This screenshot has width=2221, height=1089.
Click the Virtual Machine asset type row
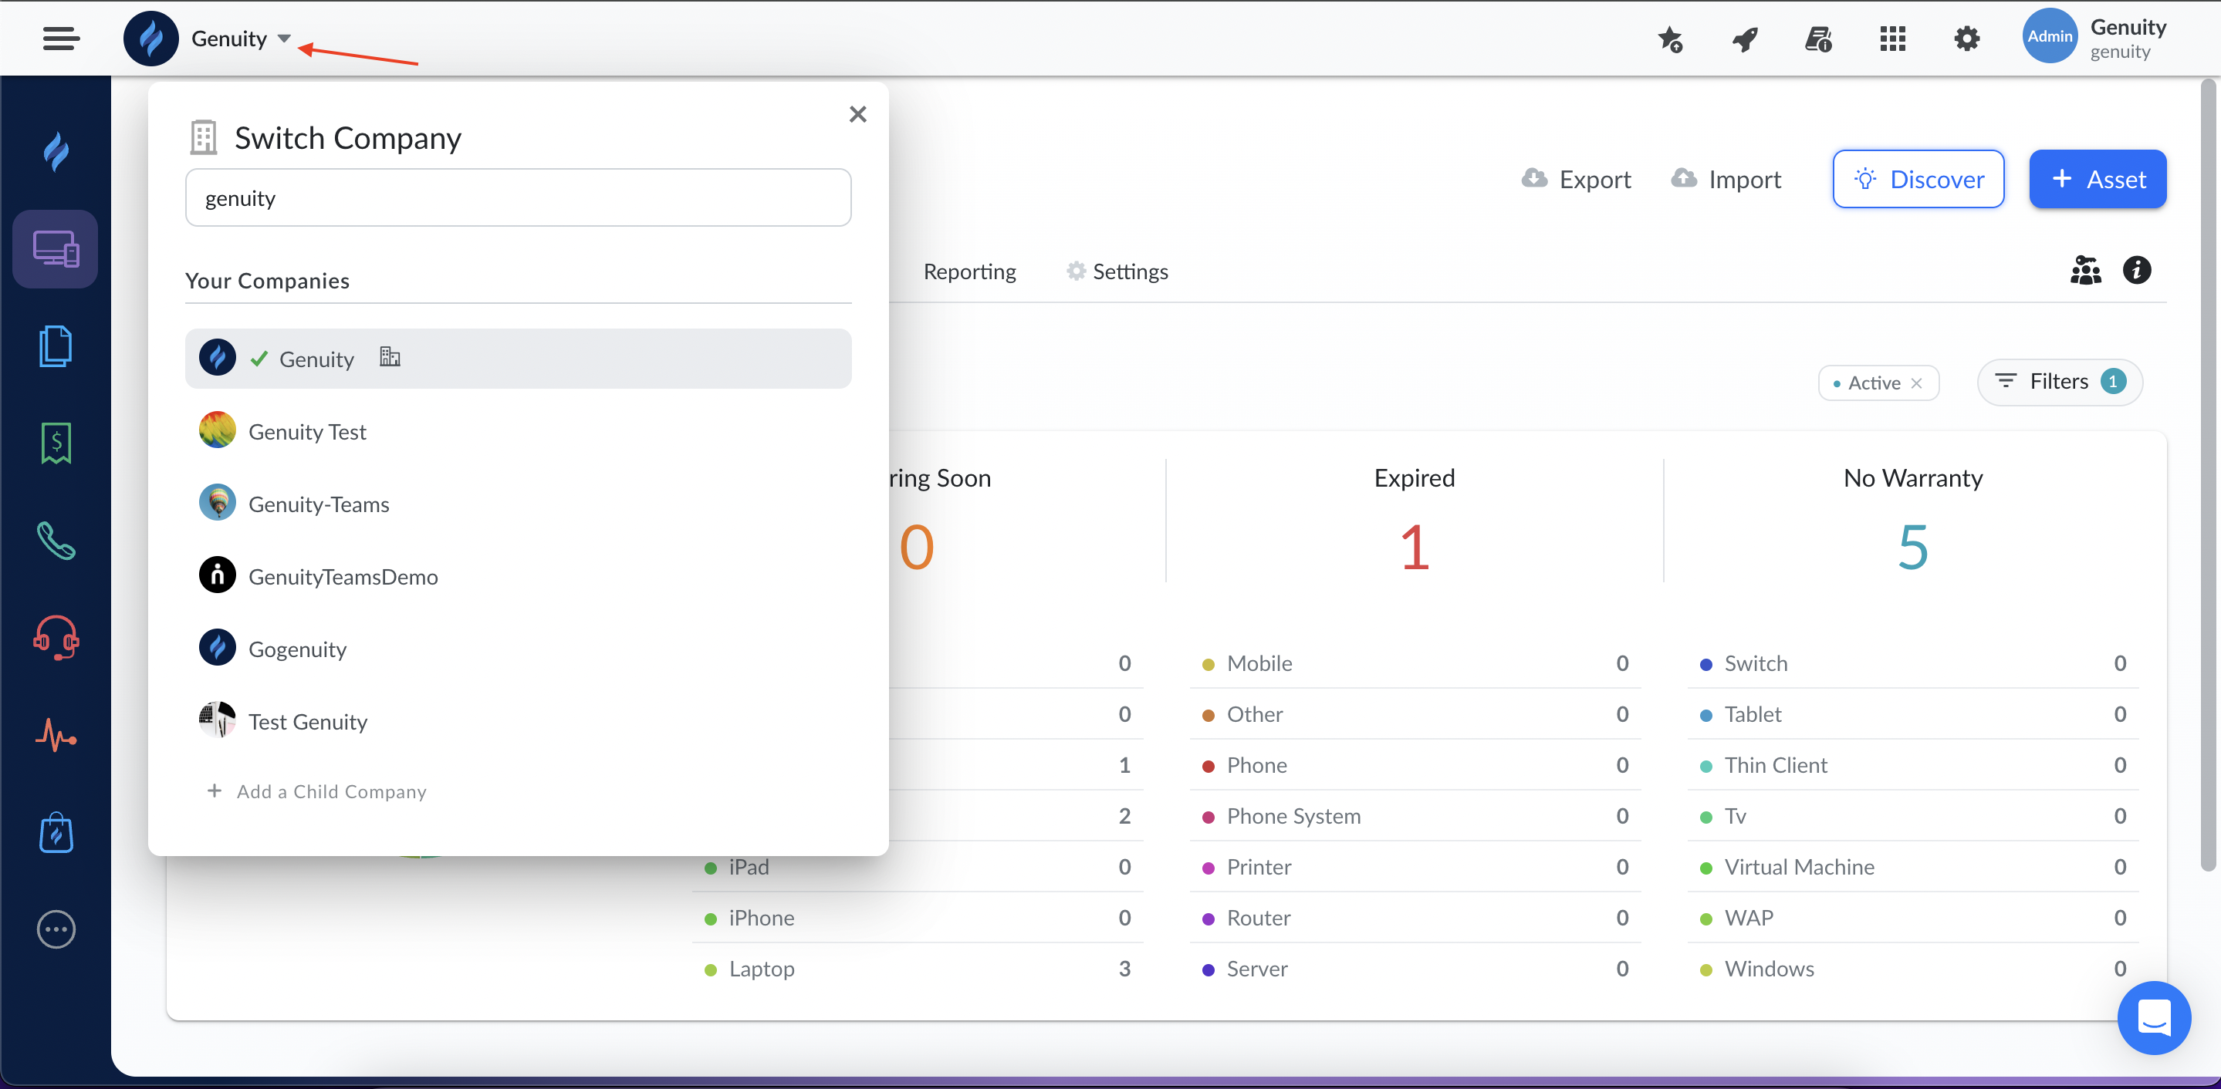pyautogui.click(x=1912, y=867)
